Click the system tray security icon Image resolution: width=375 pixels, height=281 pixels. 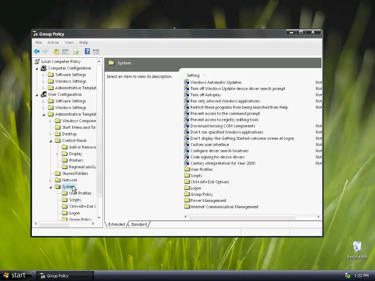click(348, 276)
